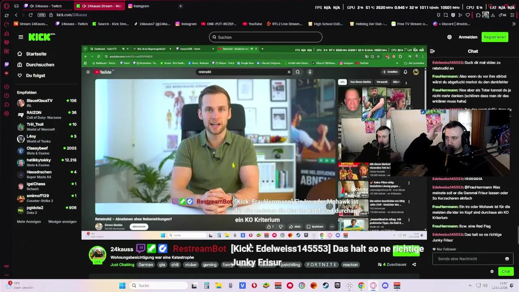Open Hausdrachen Super Mario 64 channel
This screenshot has height=292, width=519.
tap(47, 174)
